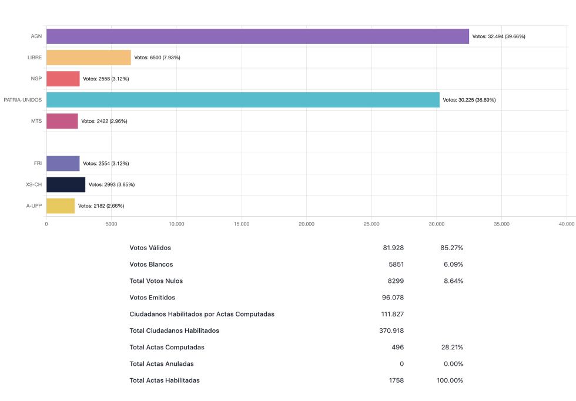The height and width of the screenshot is (401, 576).
Task: Click the AGN axis label
Action: [36, 36]
